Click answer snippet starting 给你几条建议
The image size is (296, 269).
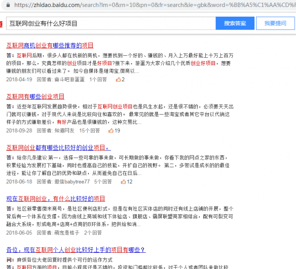point(118,166)
